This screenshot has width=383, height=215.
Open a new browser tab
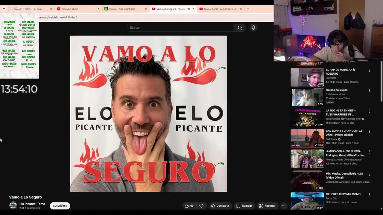coord(248,9)
